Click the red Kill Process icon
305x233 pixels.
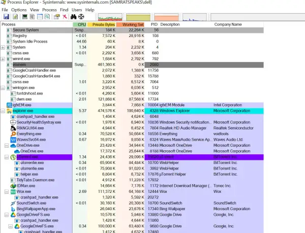[65, 17]
